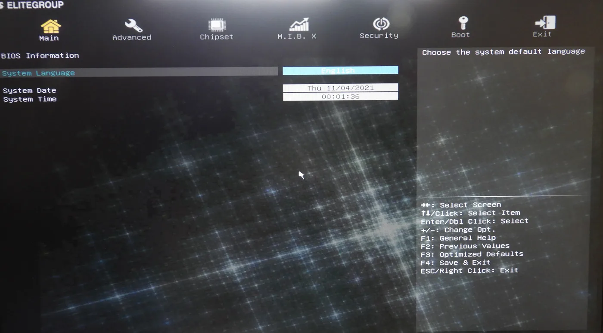Switch to the Chipset tab label

pos(217,37)
